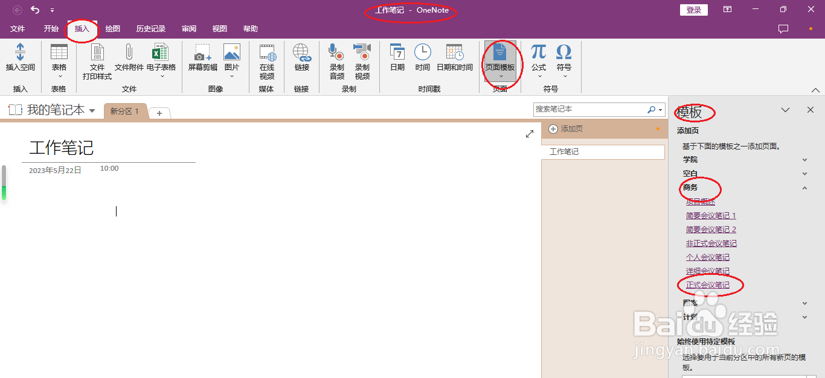Click the page date 2023年5月22日

(55, 171)
